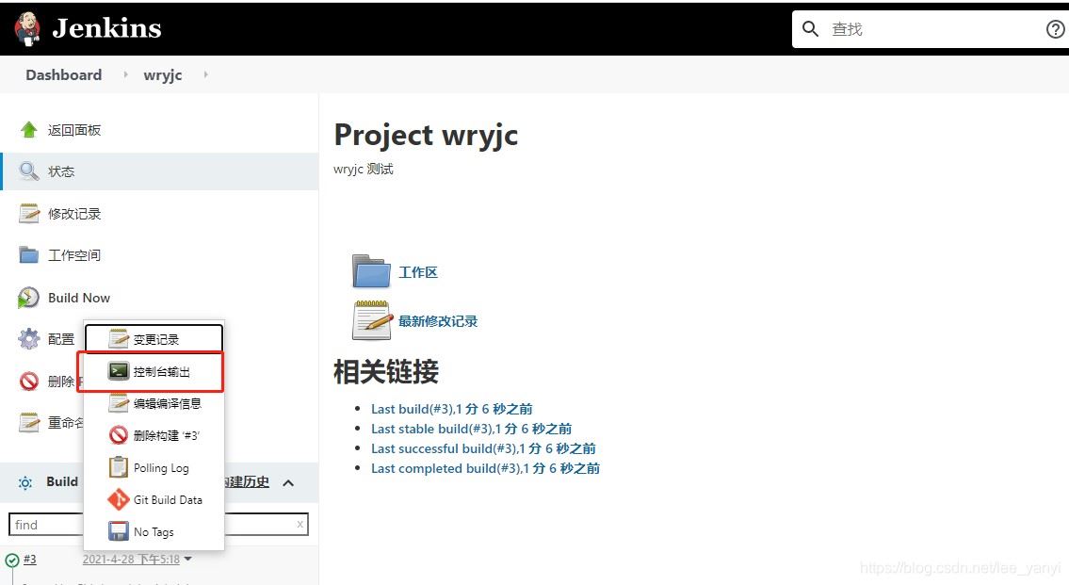
Task: Click the green arrow 返回面板 icon
Action: coord(28,130)
